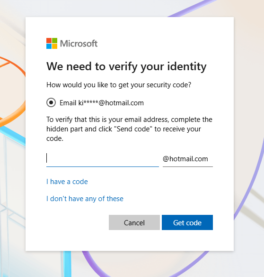This screenshot has width=264, height=277.
Task: Select the Email ki*****@hotmail.com radio button
Action: click(x=51, y=102)
